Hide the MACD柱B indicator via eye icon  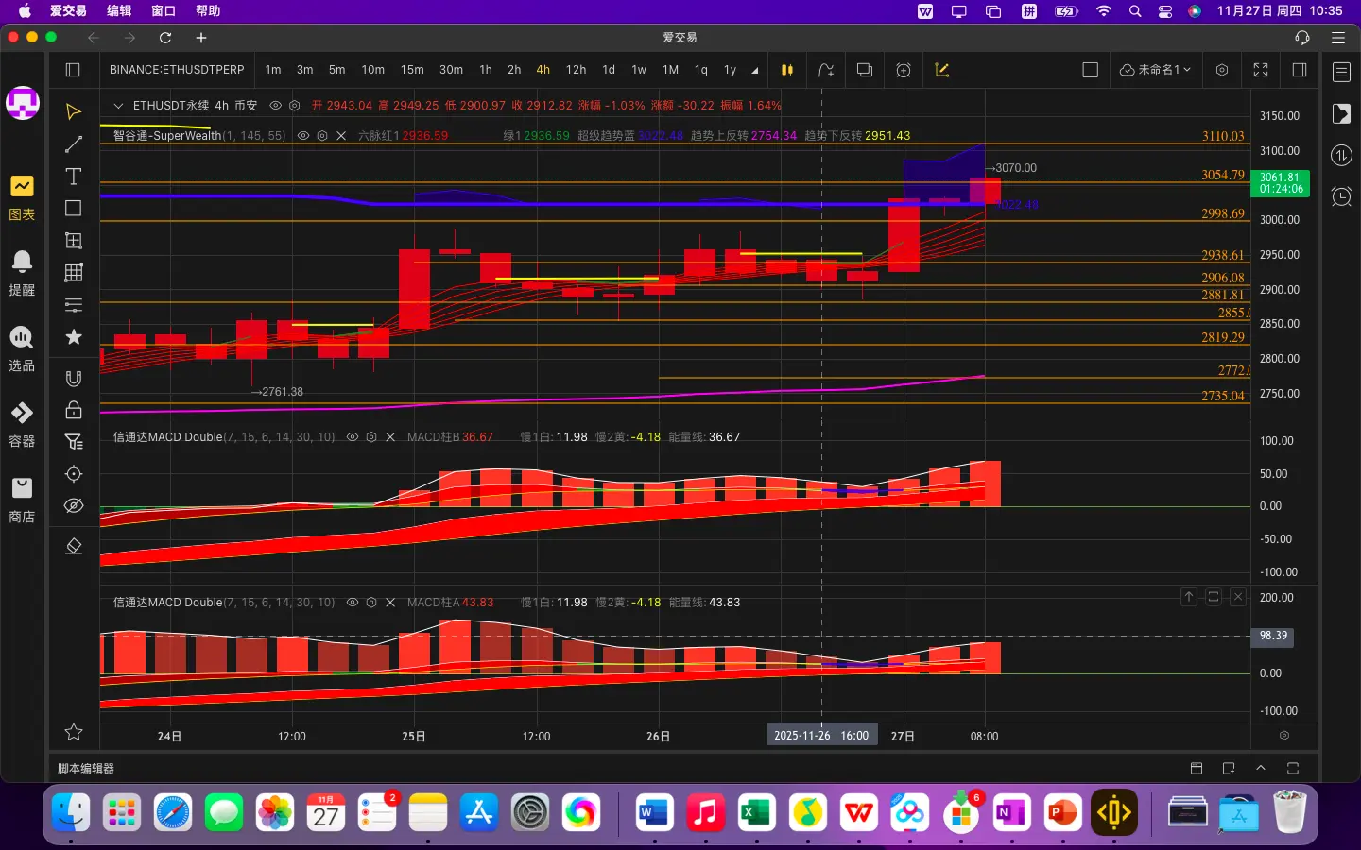353,437
